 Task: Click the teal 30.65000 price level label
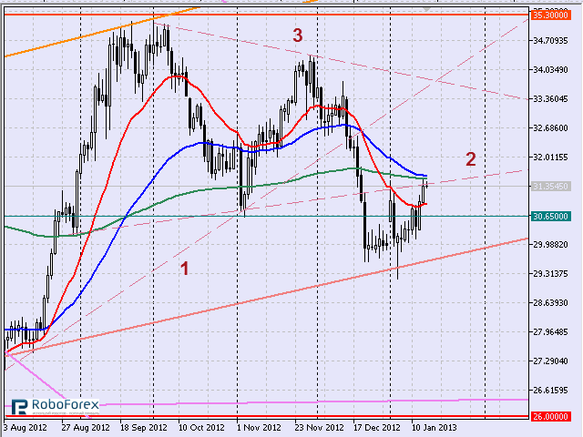pos(550,217)
